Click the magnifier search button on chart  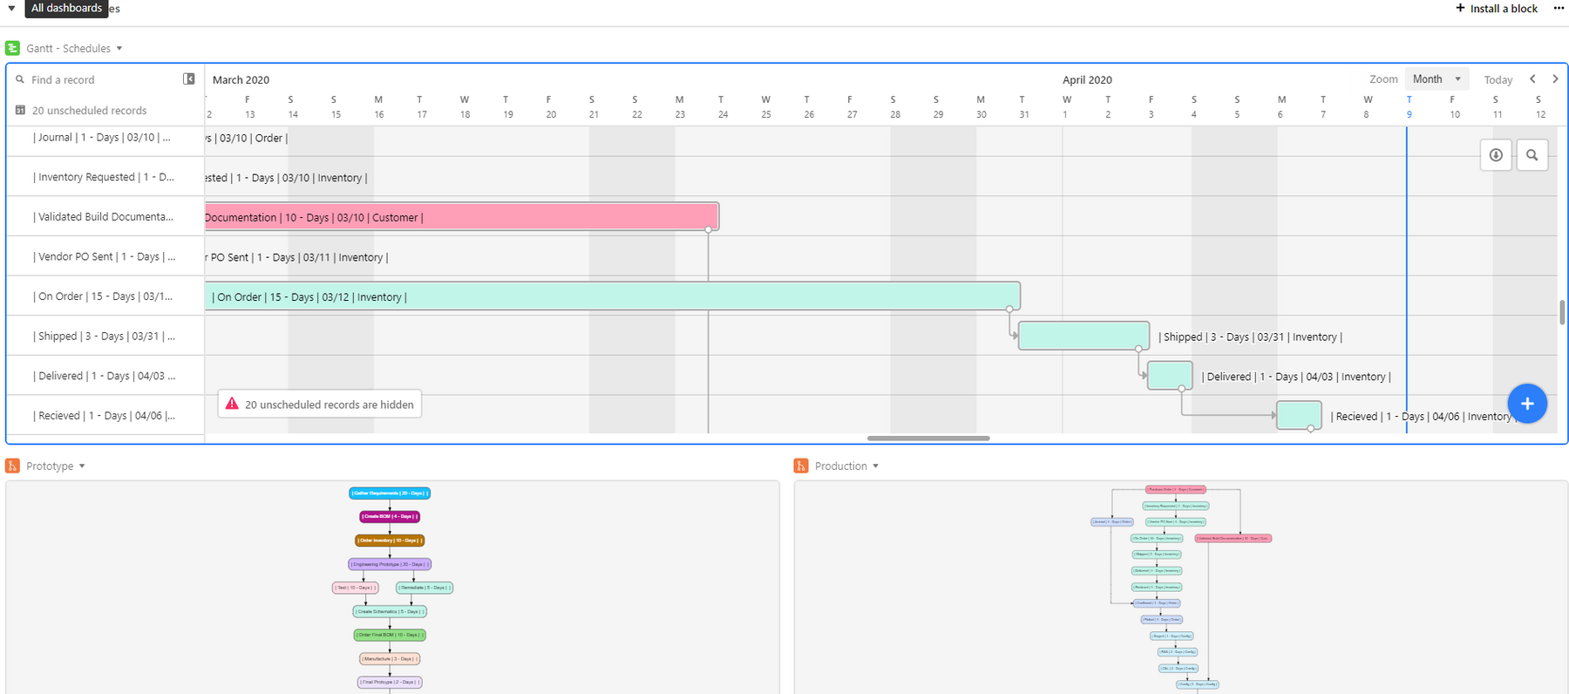click(x=1532, y=155)
